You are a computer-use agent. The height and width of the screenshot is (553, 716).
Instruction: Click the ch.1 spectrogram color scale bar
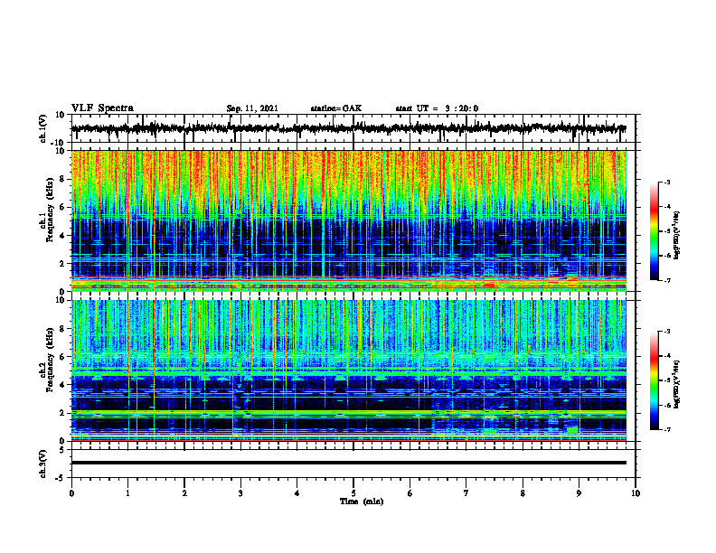pyautogui.click(x=655, y=231)
